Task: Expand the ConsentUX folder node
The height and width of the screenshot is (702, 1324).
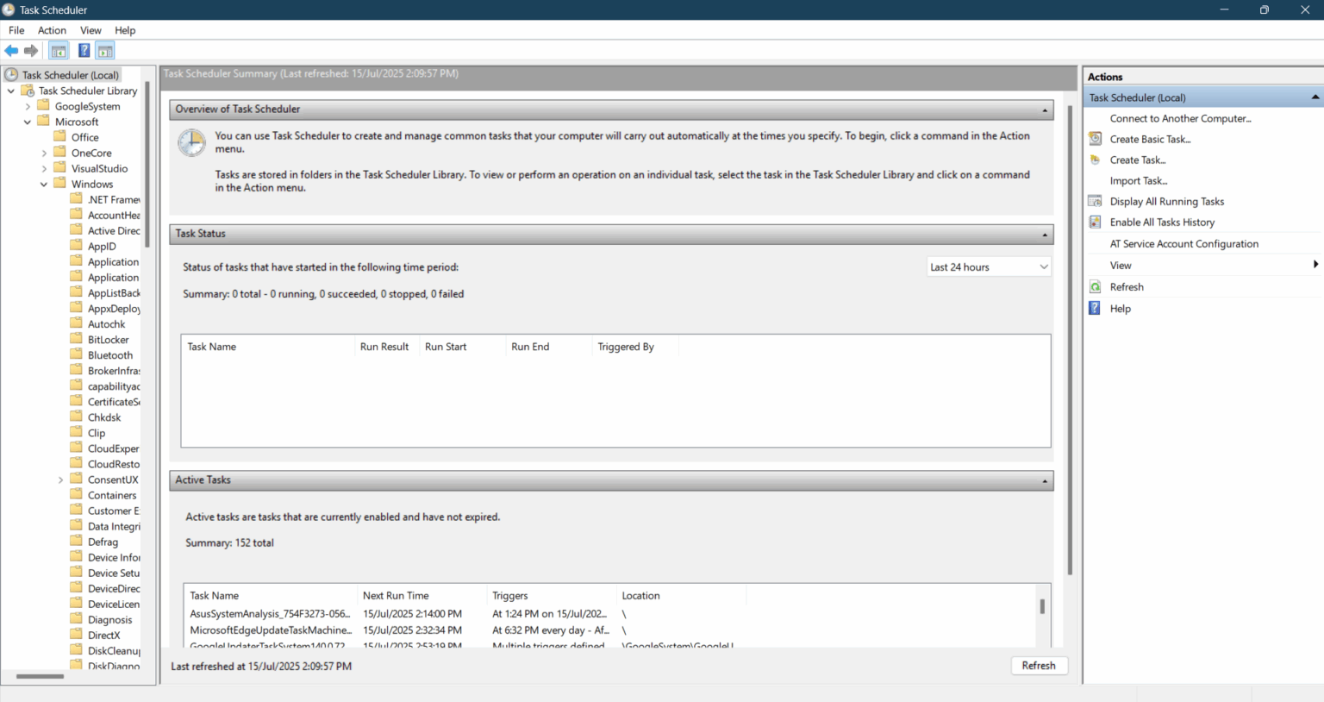Action: tap(60, 480)
